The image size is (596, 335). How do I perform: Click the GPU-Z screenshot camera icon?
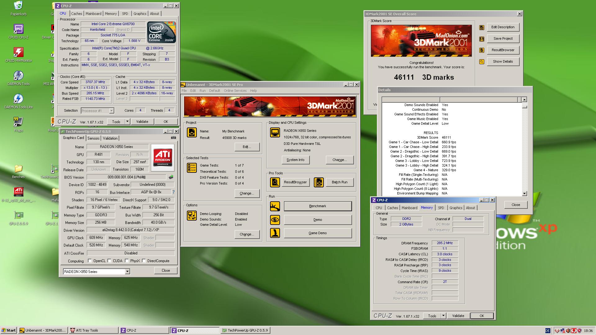(174, 138)
